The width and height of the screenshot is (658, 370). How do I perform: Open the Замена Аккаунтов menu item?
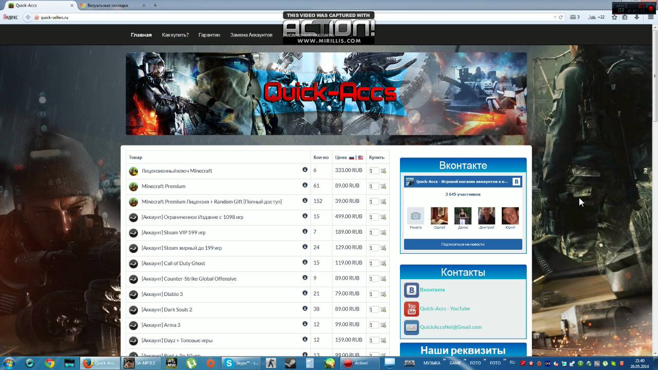click(251, 35)
